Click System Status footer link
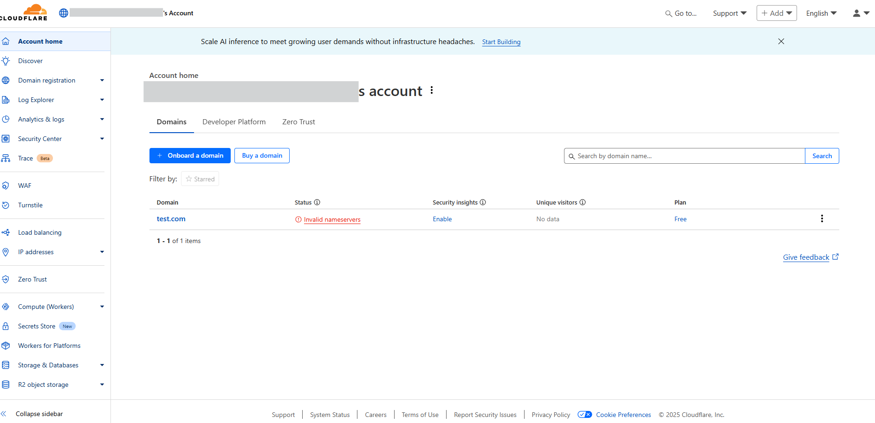 point(330,415)
